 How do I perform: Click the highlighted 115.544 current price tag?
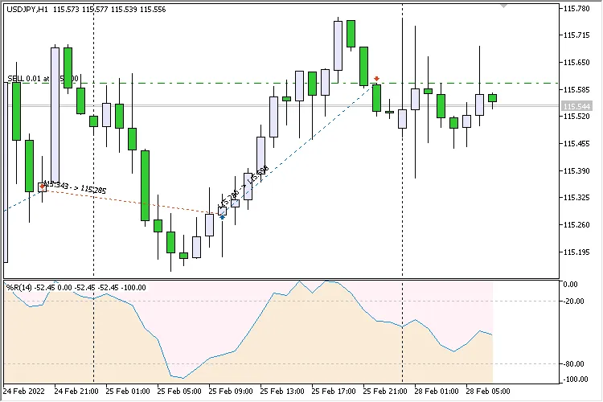[577, 106]
